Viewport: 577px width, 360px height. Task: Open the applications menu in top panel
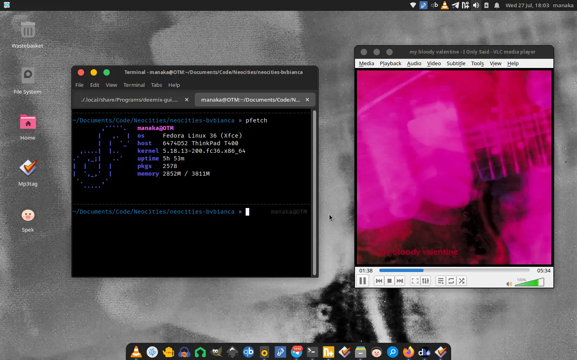point(6,5)
